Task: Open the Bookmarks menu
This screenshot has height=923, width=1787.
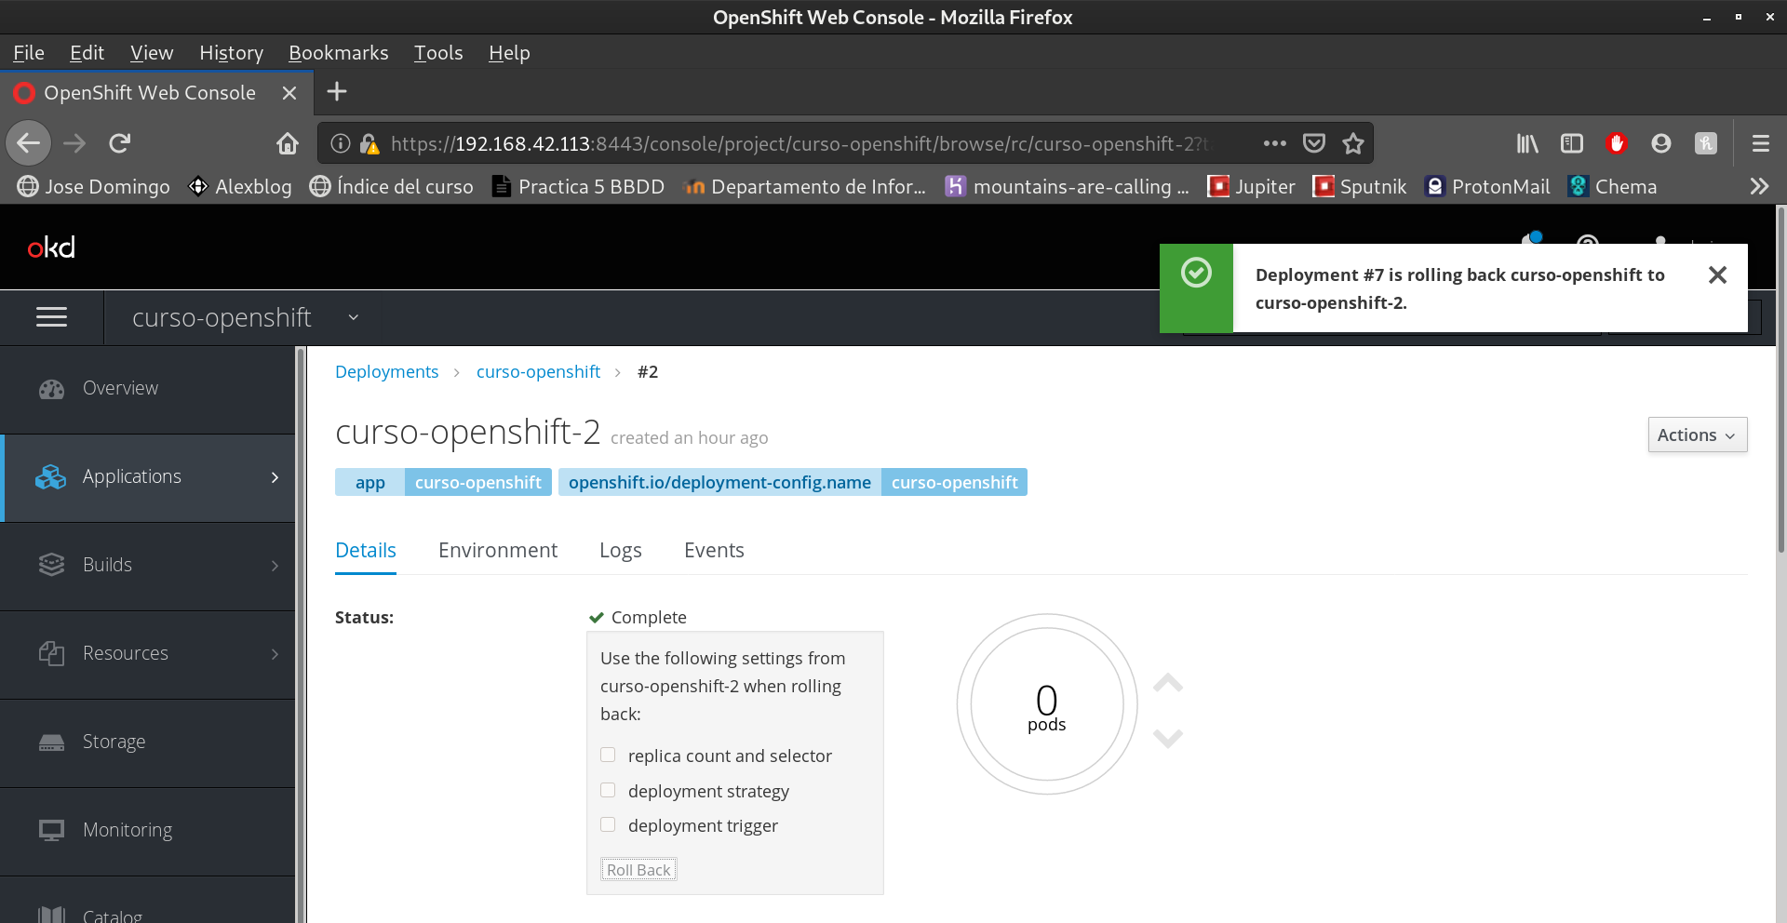Action: (338, 53)
